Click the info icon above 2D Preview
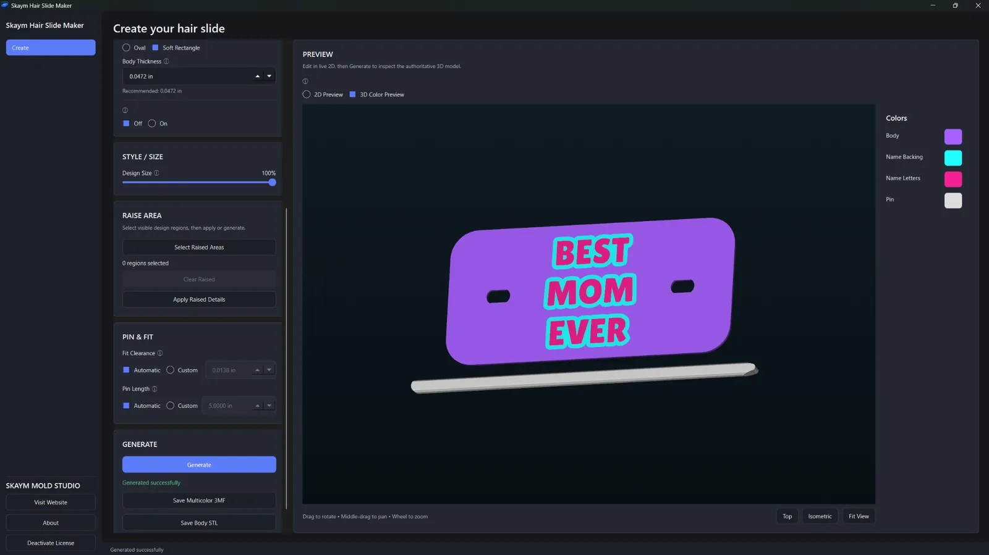This screenshot has width=989, height=555. [x=305, y=81]
